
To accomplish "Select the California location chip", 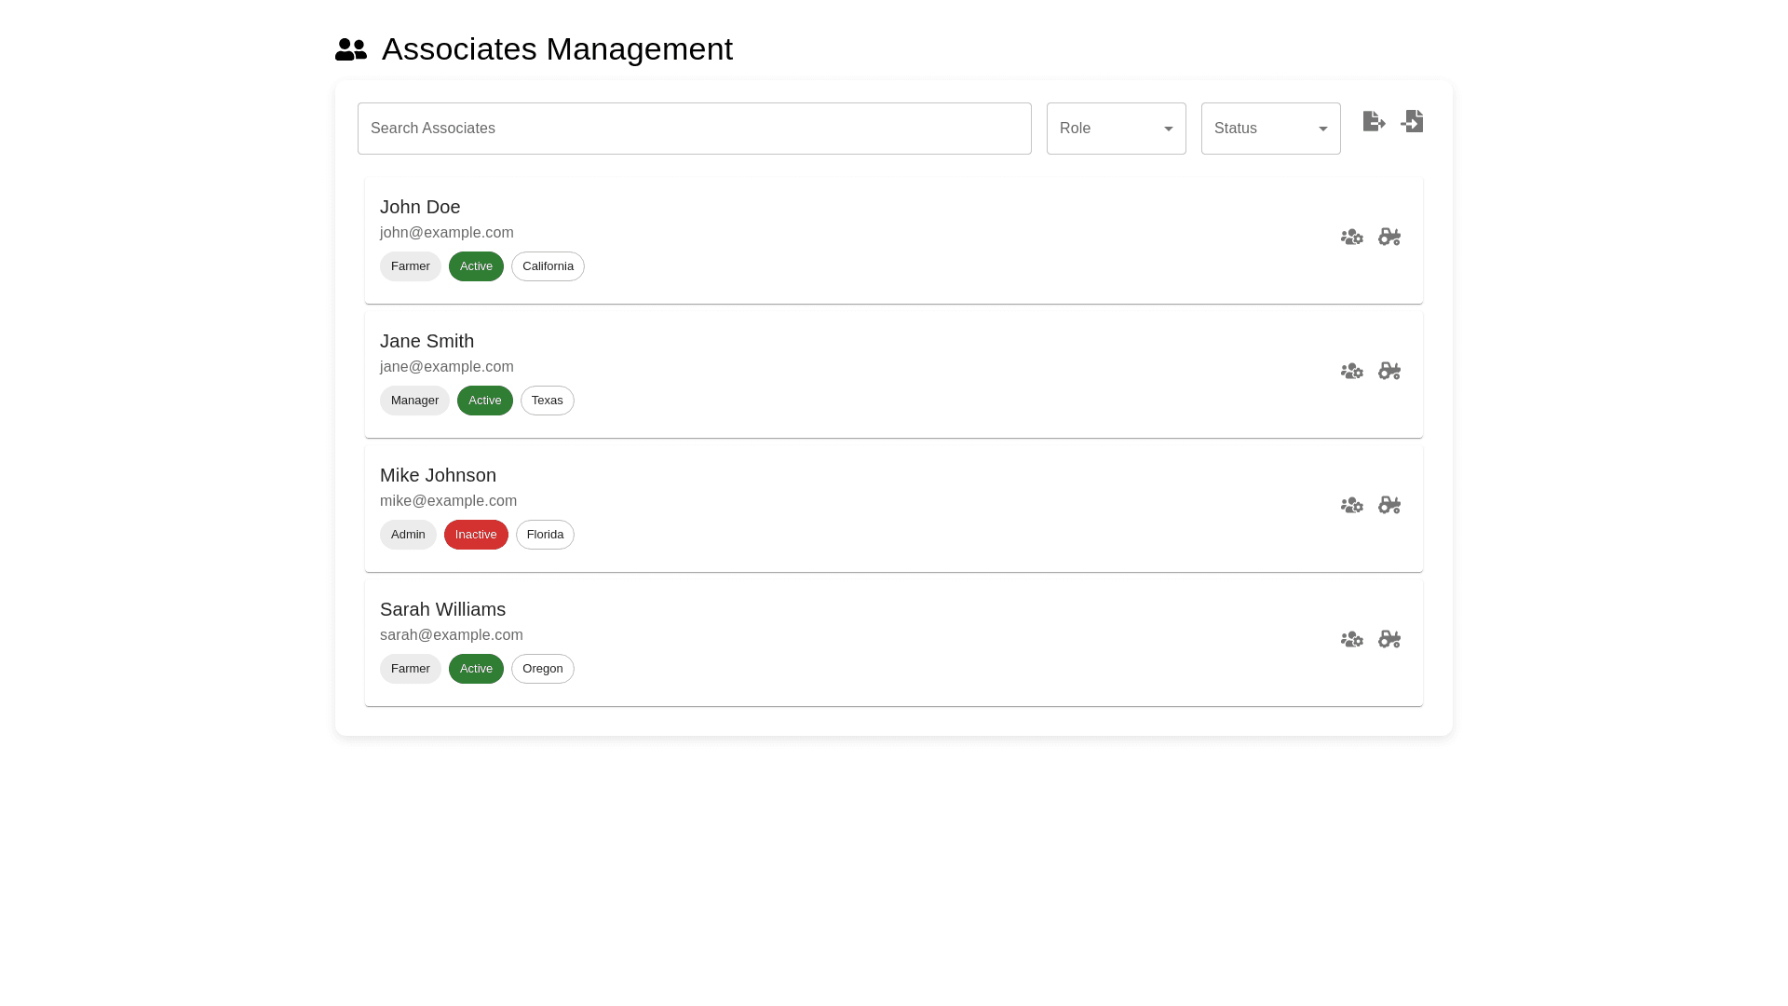I will (x=548, y=266).
